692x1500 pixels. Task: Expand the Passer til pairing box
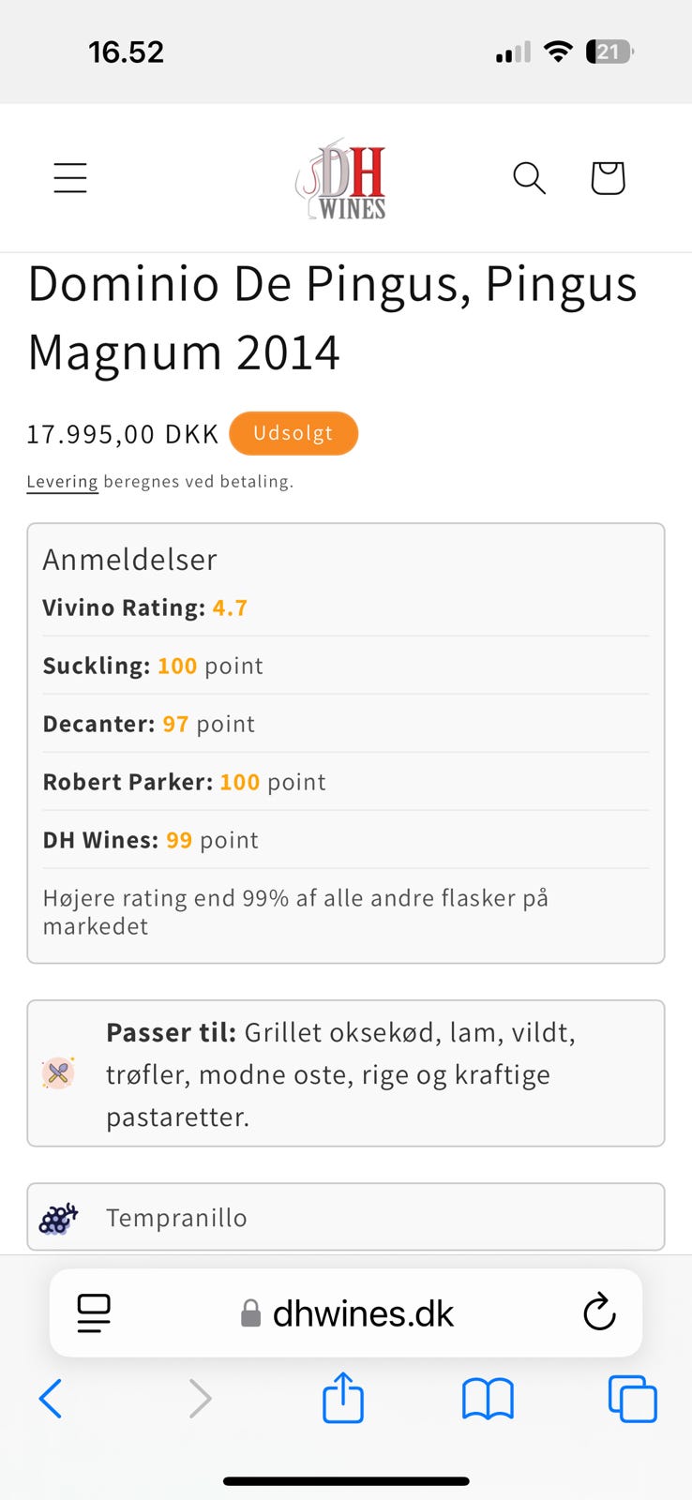tap(345, 1073)
